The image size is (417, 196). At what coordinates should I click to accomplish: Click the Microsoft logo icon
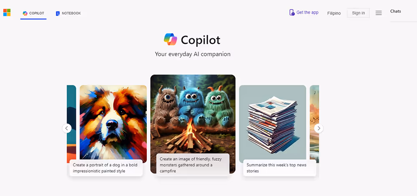[x=7, y=13]
